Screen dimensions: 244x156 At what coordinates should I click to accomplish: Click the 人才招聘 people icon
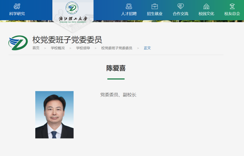(129, 6)
